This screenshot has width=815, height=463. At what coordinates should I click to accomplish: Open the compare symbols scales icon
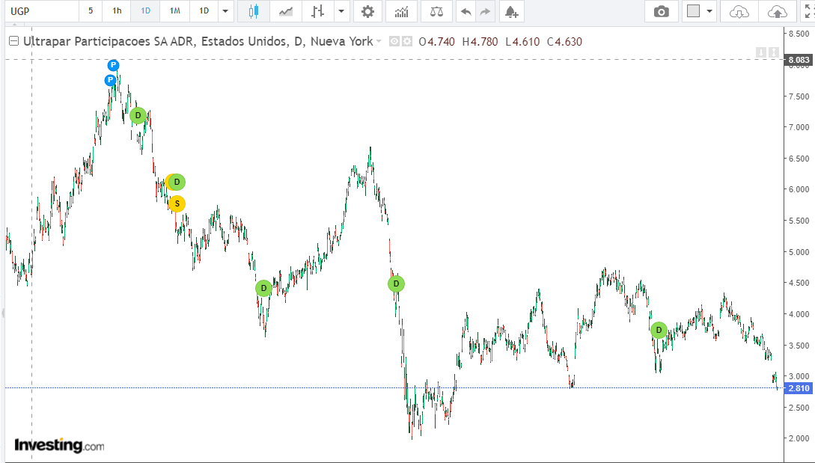(x=436, y=11)
